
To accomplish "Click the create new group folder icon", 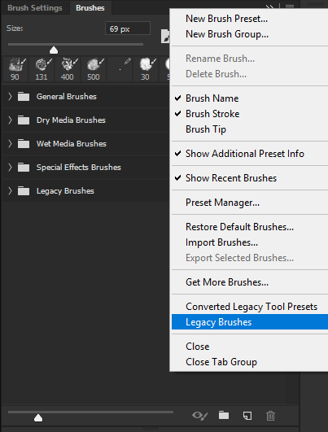I will 224,415.
